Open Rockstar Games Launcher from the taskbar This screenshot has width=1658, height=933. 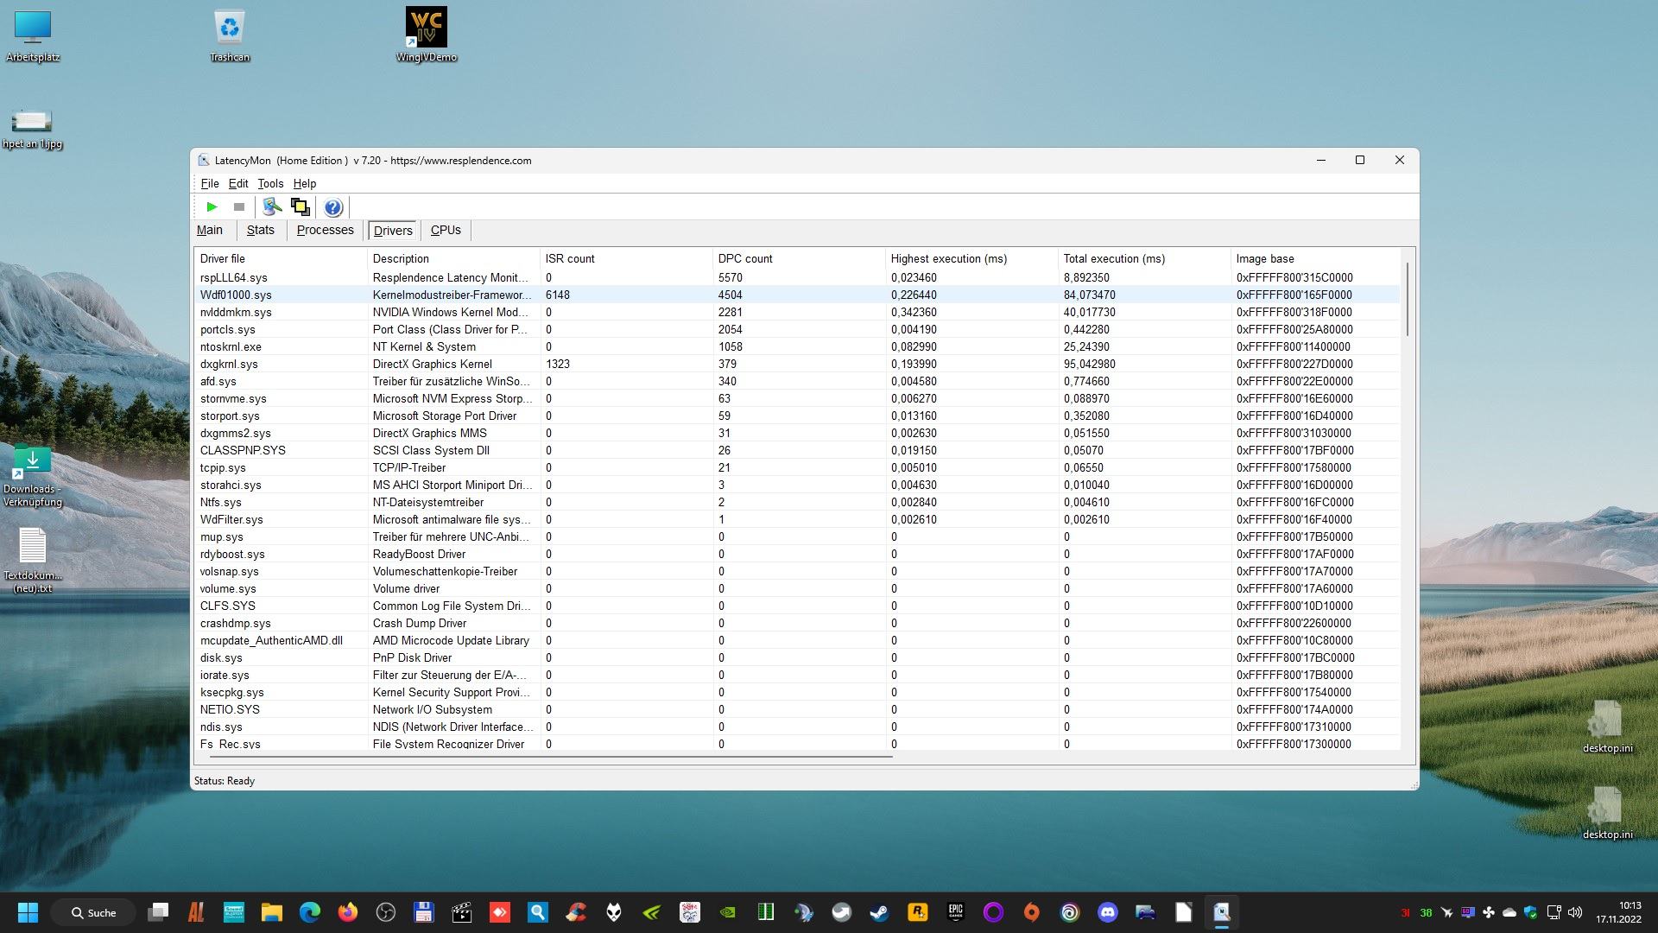918,912
